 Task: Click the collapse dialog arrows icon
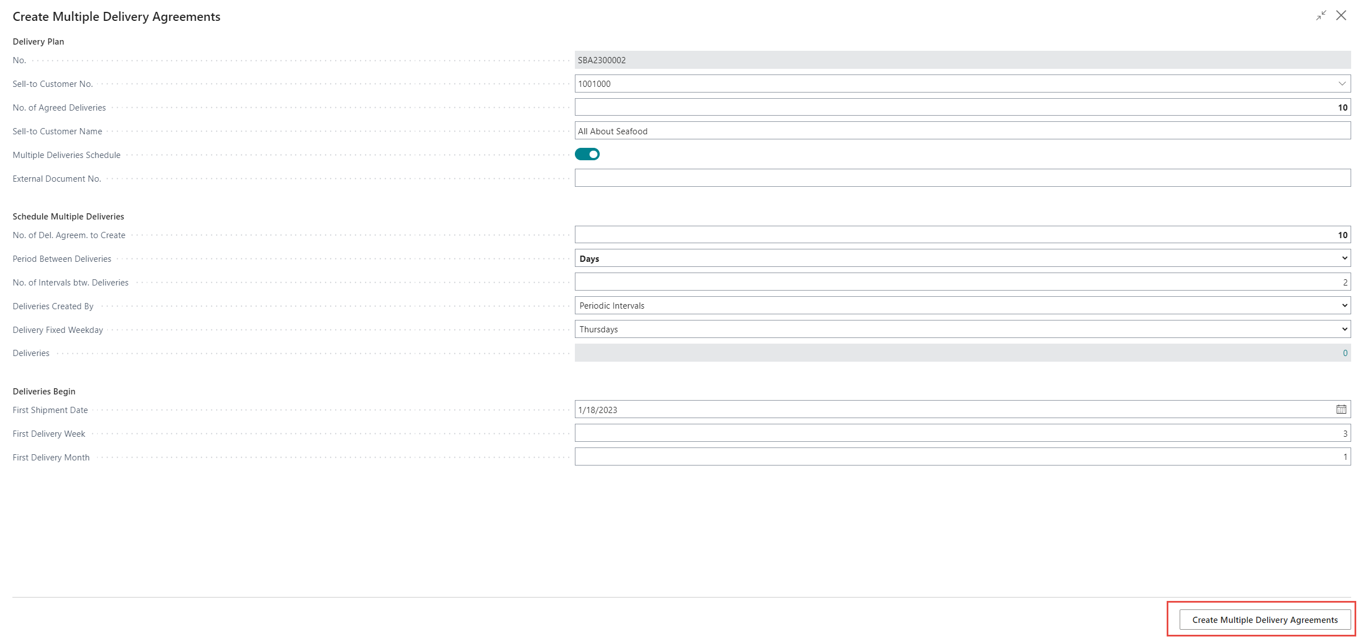click(x=1321, y=16)
